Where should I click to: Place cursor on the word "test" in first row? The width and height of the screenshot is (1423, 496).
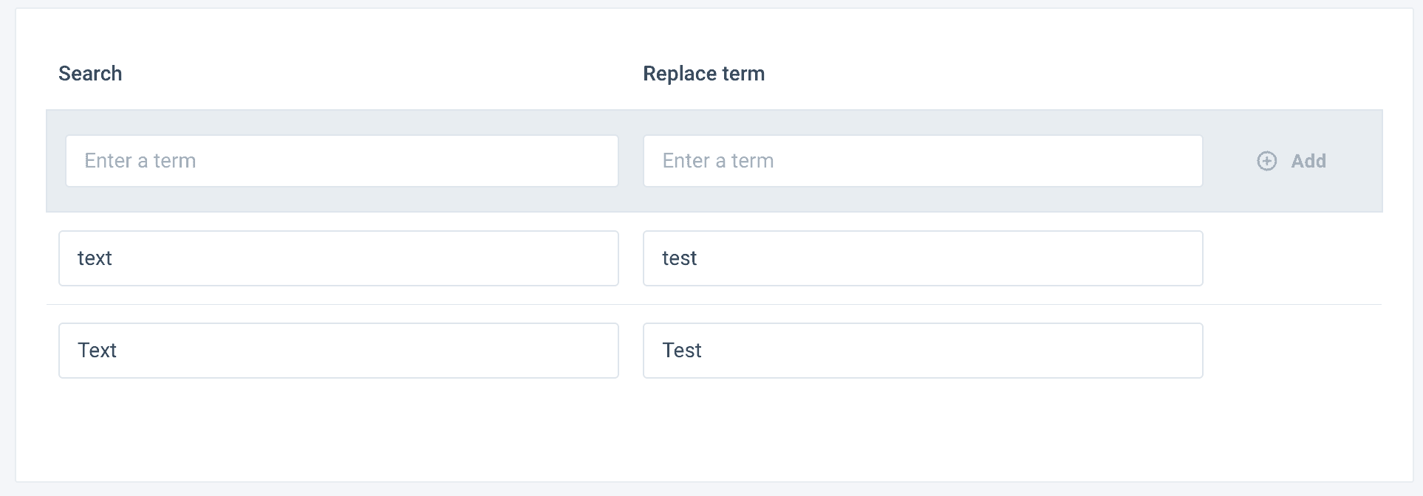coord(679,258)
